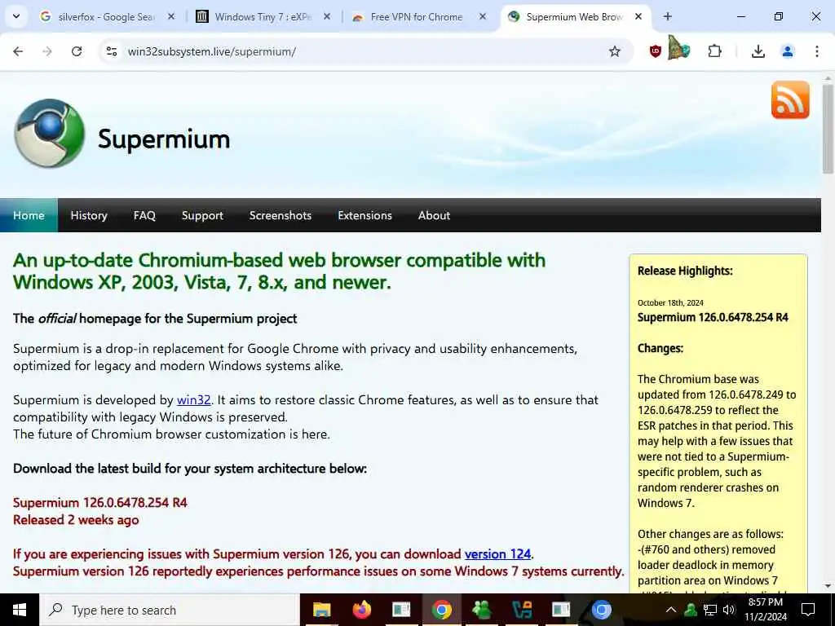Click the Supermium page title text
The width and height of the screenshot is (835, 626).
click(164, 139)
